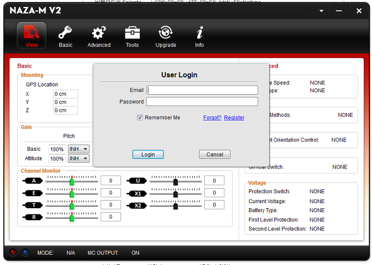The width and height of the screenshot is (372, 265).
Task: Toggle the Remember Me checkbox
Action: (x=140, y=117)
